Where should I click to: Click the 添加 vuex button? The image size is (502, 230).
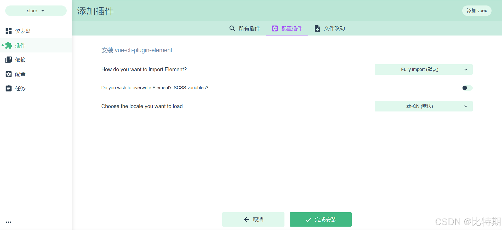coord(477,11)
